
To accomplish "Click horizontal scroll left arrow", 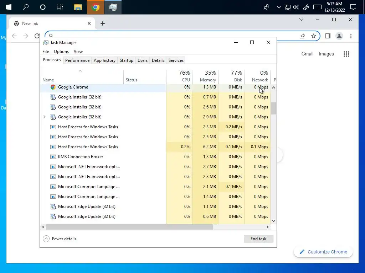I will pyautogui.click(x=43, y=227).
